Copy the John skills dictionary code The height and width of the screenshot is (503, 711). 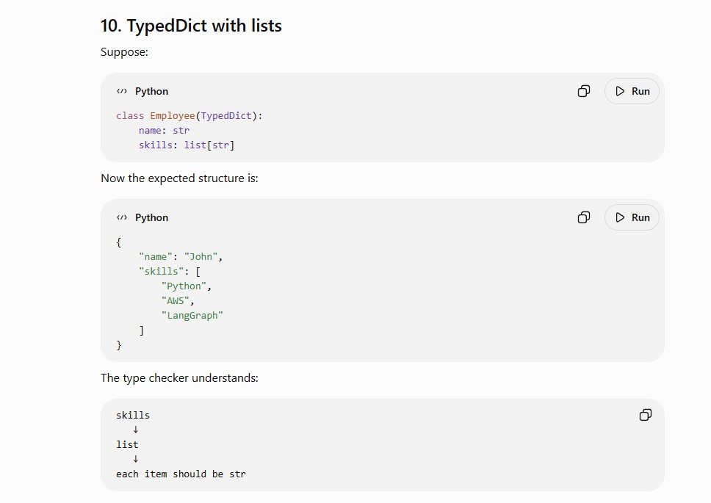point(584,217)
